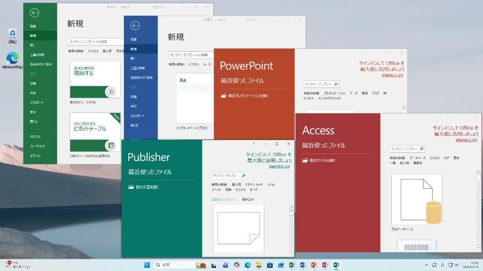The image size is (483, 271).
Task: Click the Access scrollbar down arrow
Action: pos(478,248)
